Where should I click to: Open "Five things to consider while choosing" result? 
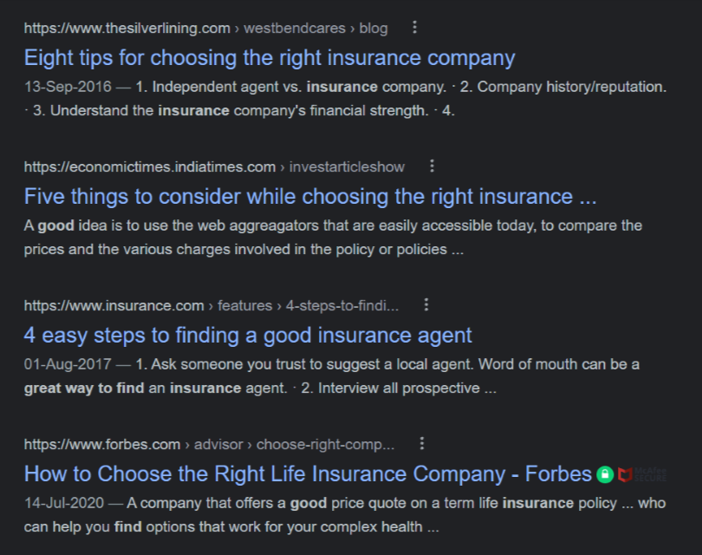[x=310, y=197]
